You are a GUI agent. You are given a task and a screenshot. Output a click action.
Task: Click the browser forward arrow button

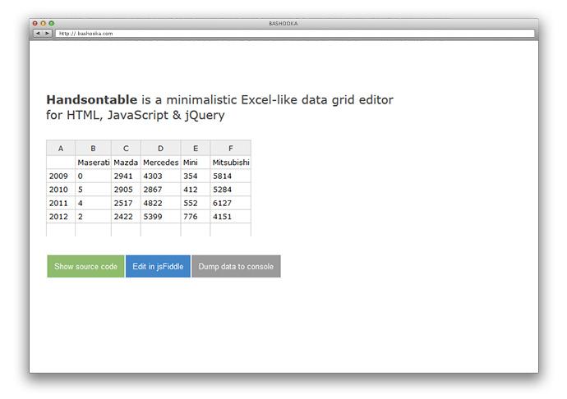(48, 33)
